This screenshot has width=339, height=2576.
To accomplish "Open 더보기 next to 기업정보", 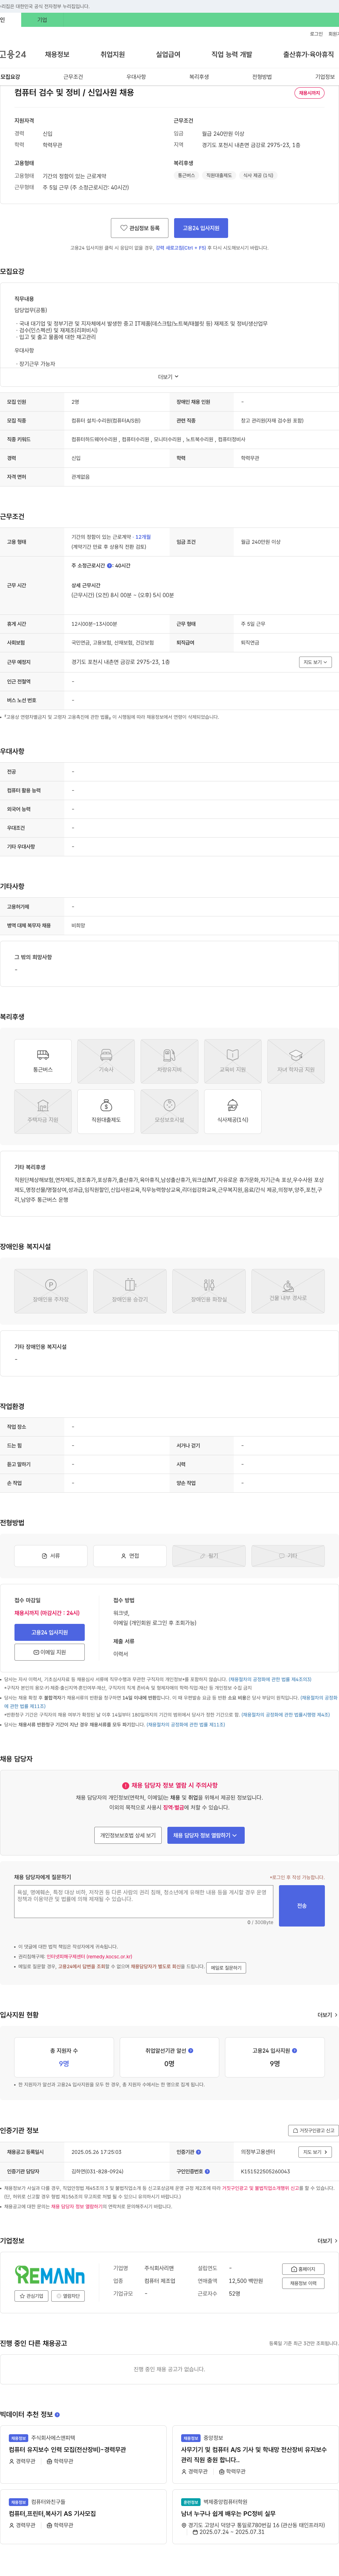I will pyautogui.click(x=327, y=2240).
